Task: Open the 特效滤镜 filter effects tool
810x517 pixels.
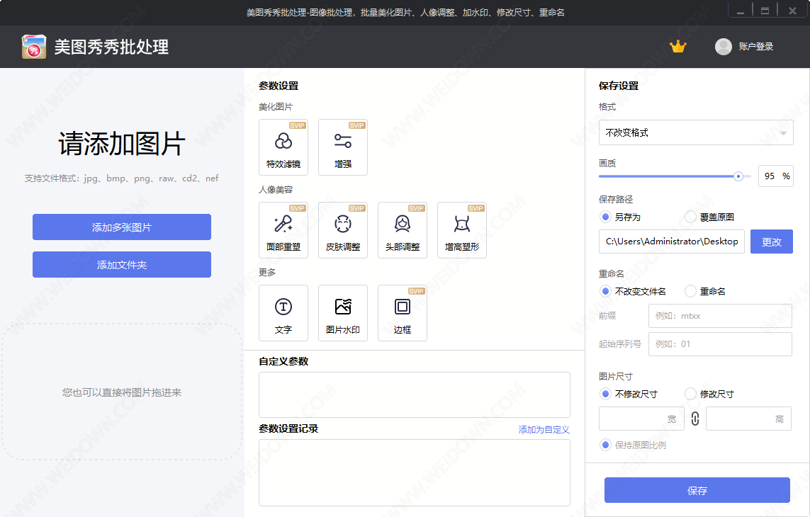Action: tap(283, 147)
